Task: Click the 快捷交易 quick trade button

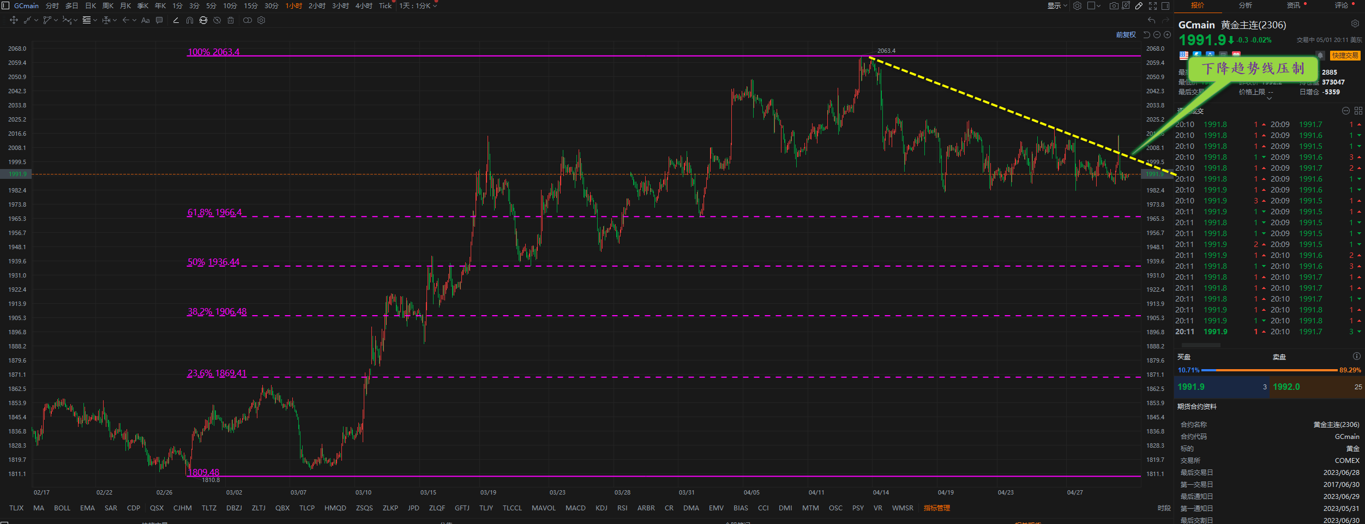Action: click(1345, 56)
